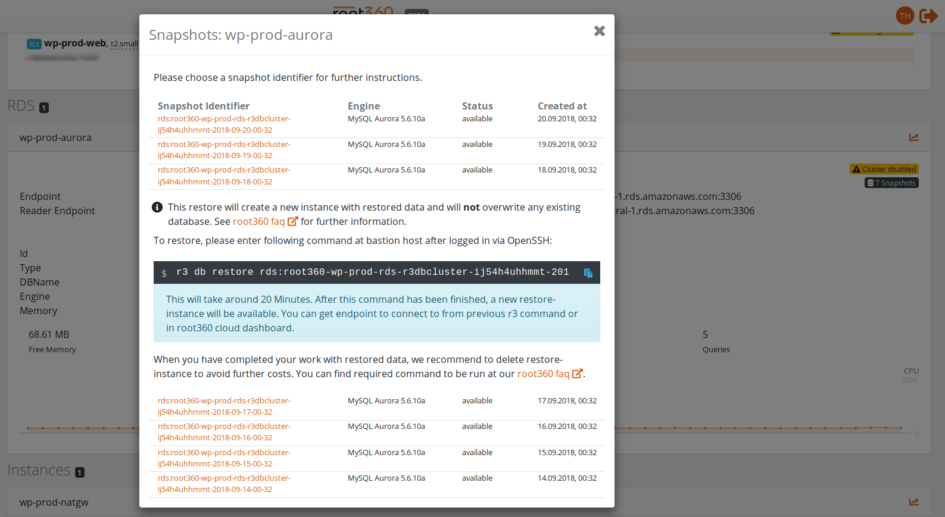This screenshot has height=517, width=945.
Task: Click the Reader Endpoint label
Action: pyautogui.click(x=57, y=211)
